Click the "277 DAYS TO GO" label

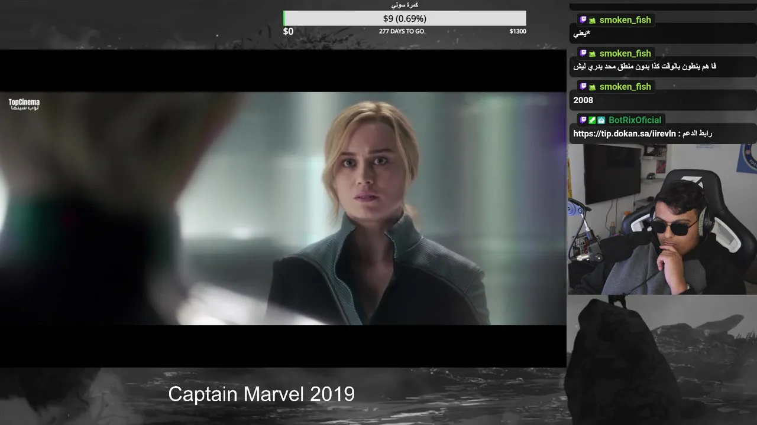[x=402, y=31]
